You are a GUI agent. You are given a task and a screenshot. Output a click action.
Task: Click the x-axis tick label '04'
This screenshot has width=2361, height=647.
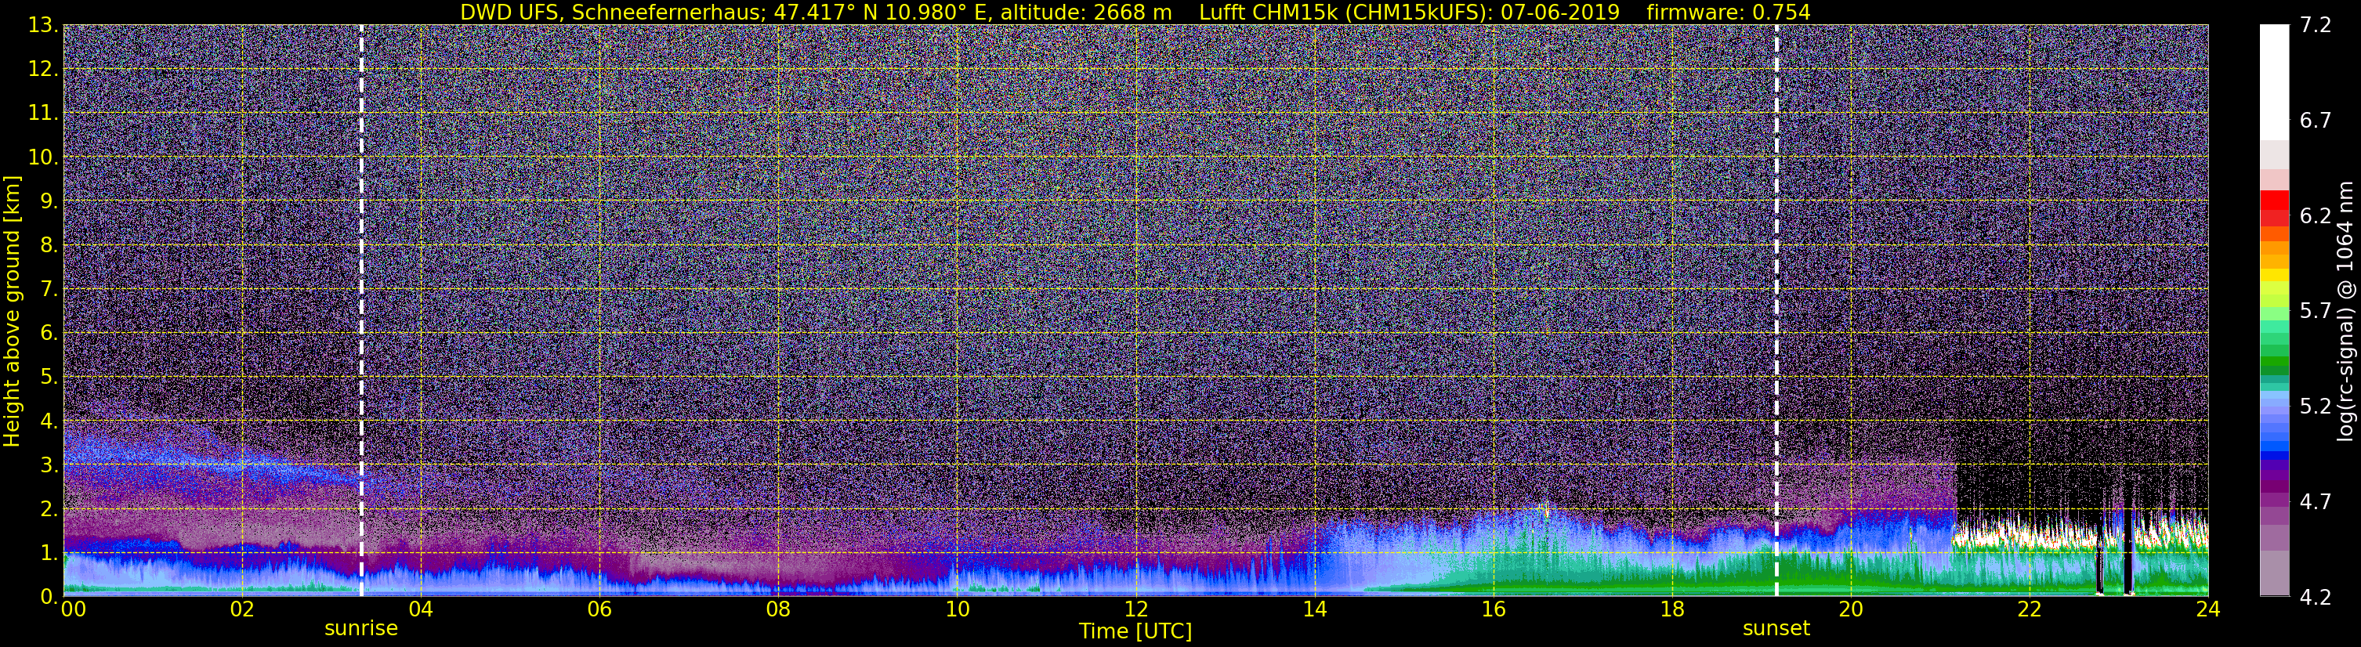tap(421, 609)
